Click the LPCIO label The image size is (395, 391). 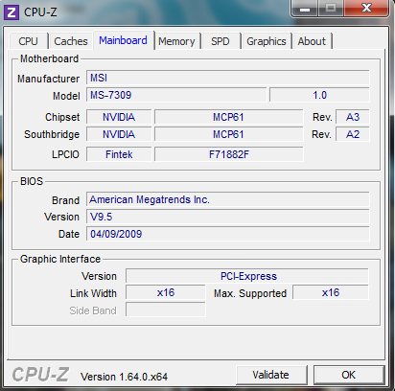pos(65,154)
